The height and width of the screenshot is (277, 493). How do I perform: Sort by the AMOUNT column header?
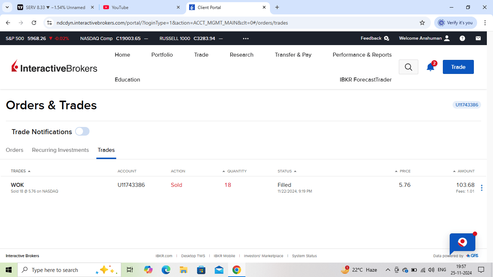tap(464, 171)
